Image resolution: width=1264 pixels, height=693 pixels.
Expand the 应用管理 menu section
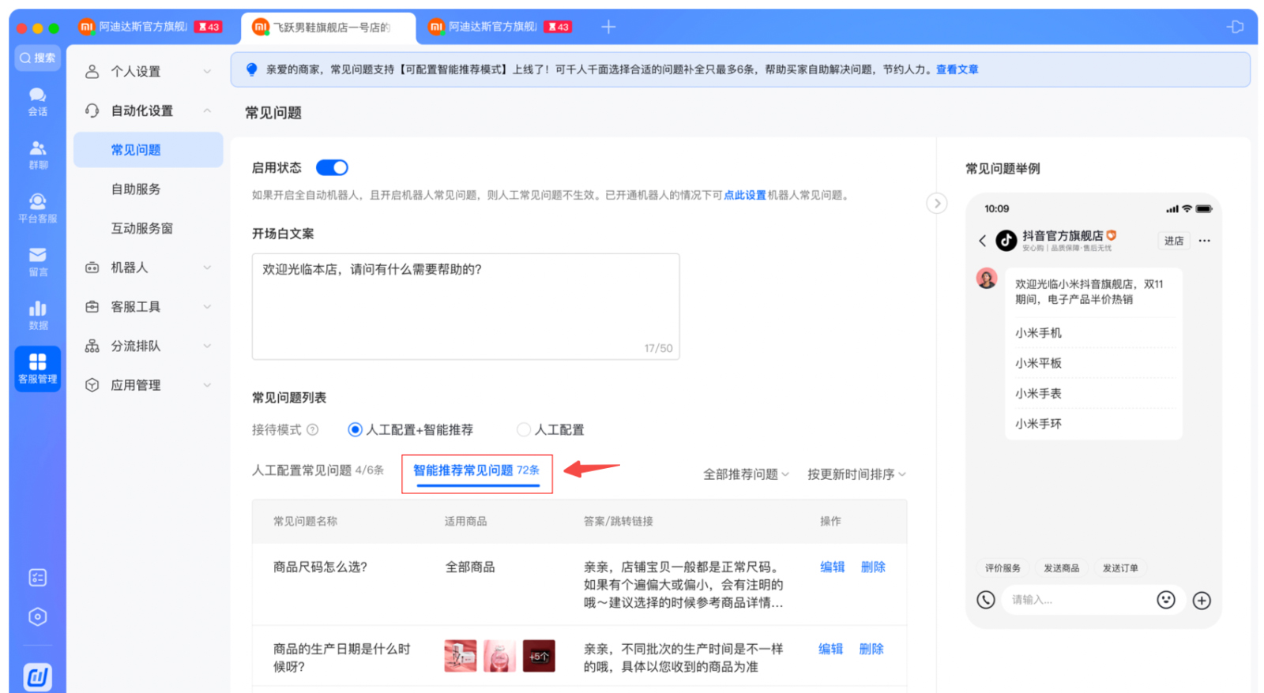tap(149, 385)
